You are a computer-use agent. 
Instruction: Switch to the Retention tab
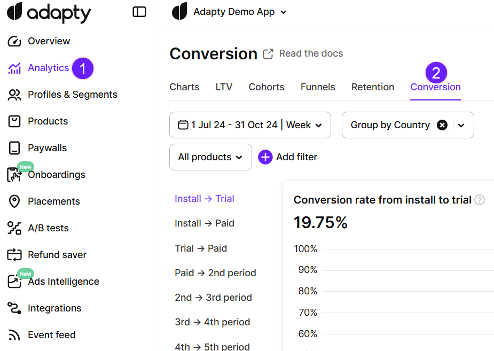pos(373,87)
